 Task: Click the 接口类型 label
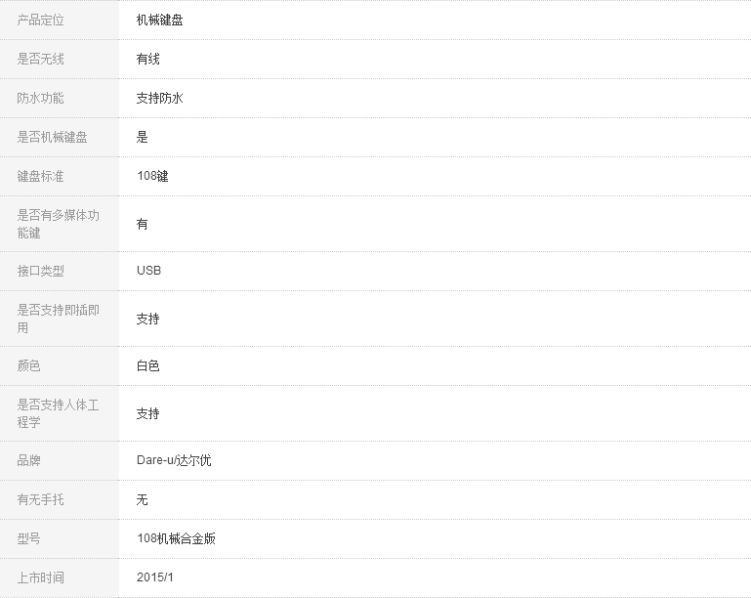tap(41, 271)
